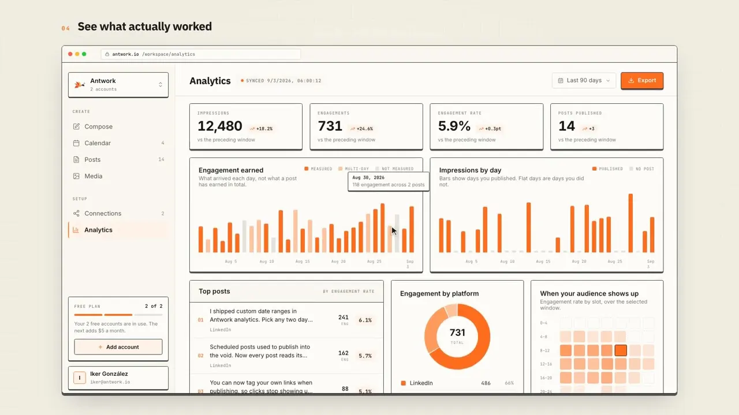Click the Connections count badge 2
Screen dimensions: 739x415
coord(163,214)
